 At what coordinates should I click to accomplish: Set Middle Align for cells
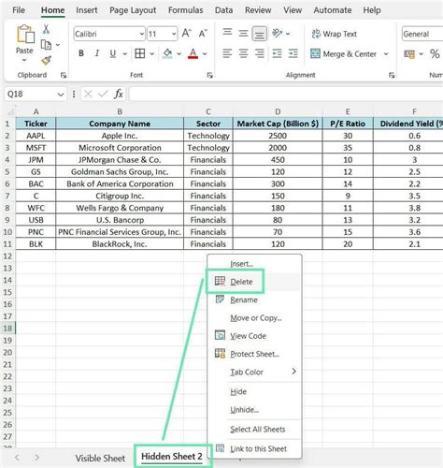pyautogui.click(x=243, y=34)
